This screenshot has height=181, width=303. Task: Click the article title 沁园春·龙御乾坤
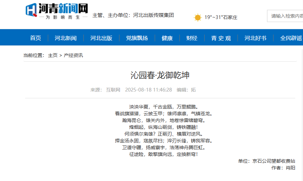pyautogui.click(x=160, y=75)
